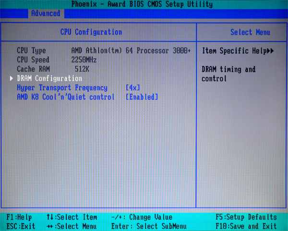288x231 pixels.
Task: Click the CPU Type label
Action: coord(31,50)
